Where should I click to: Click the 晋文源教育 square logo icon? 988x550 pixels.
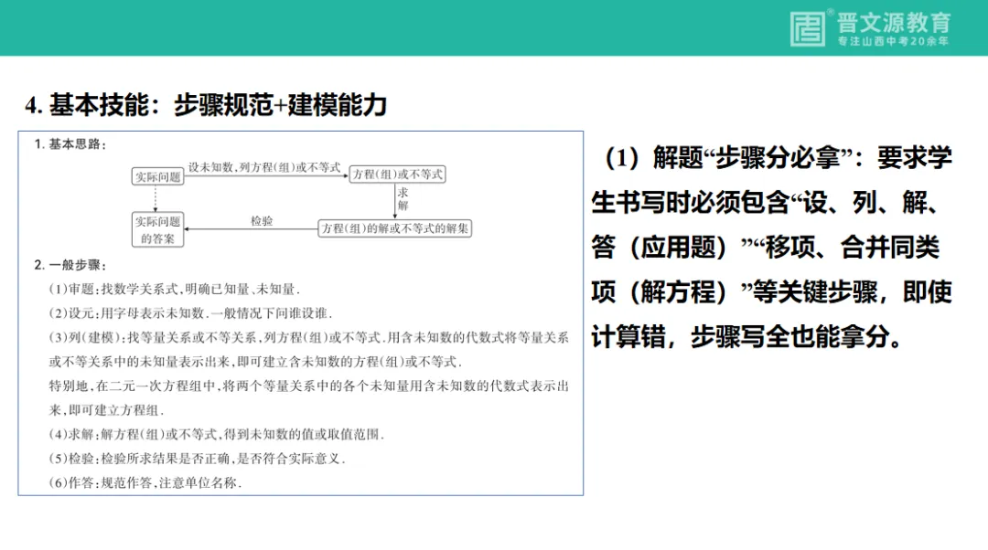click(x=807, y=28)
